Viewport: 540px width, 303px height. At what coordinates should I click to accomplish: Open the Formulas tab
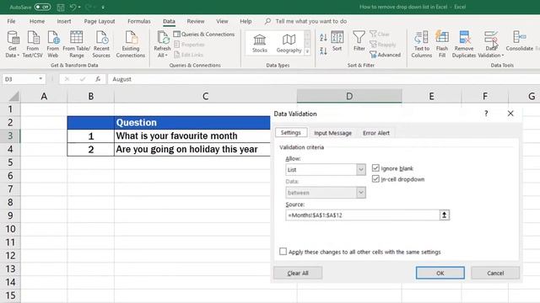pos(139,21)
